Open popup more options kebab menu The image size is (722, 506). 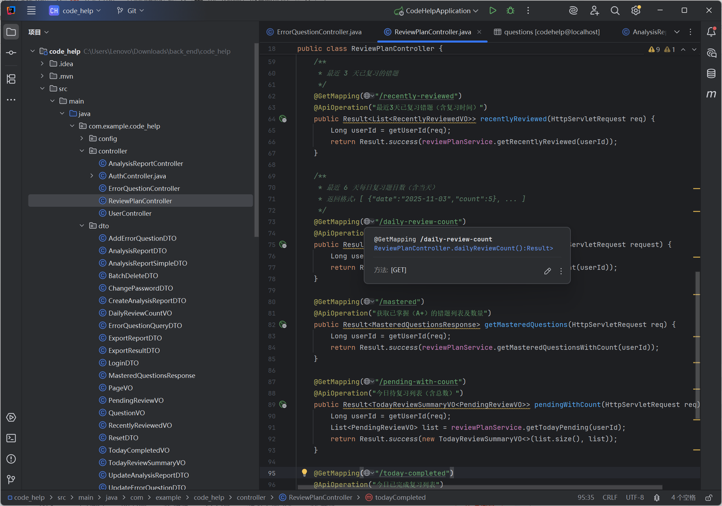[561, 271]
